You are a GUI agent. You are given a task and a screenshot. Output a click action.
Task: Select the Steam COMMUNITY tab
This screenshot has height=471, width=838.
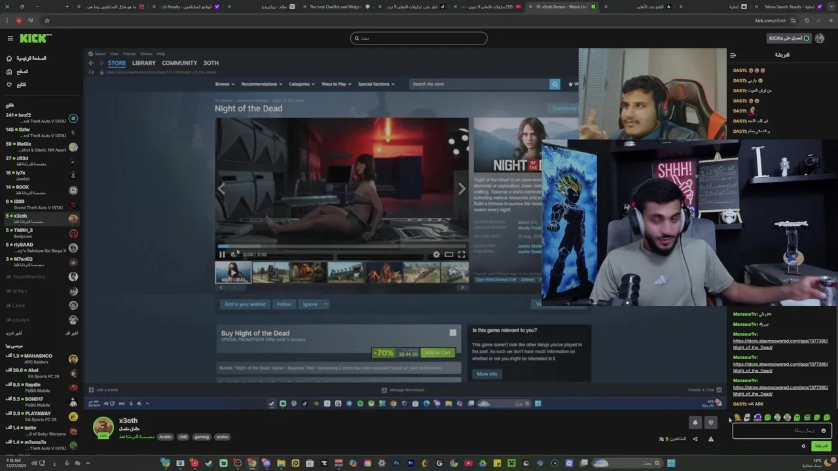(179, 63)
